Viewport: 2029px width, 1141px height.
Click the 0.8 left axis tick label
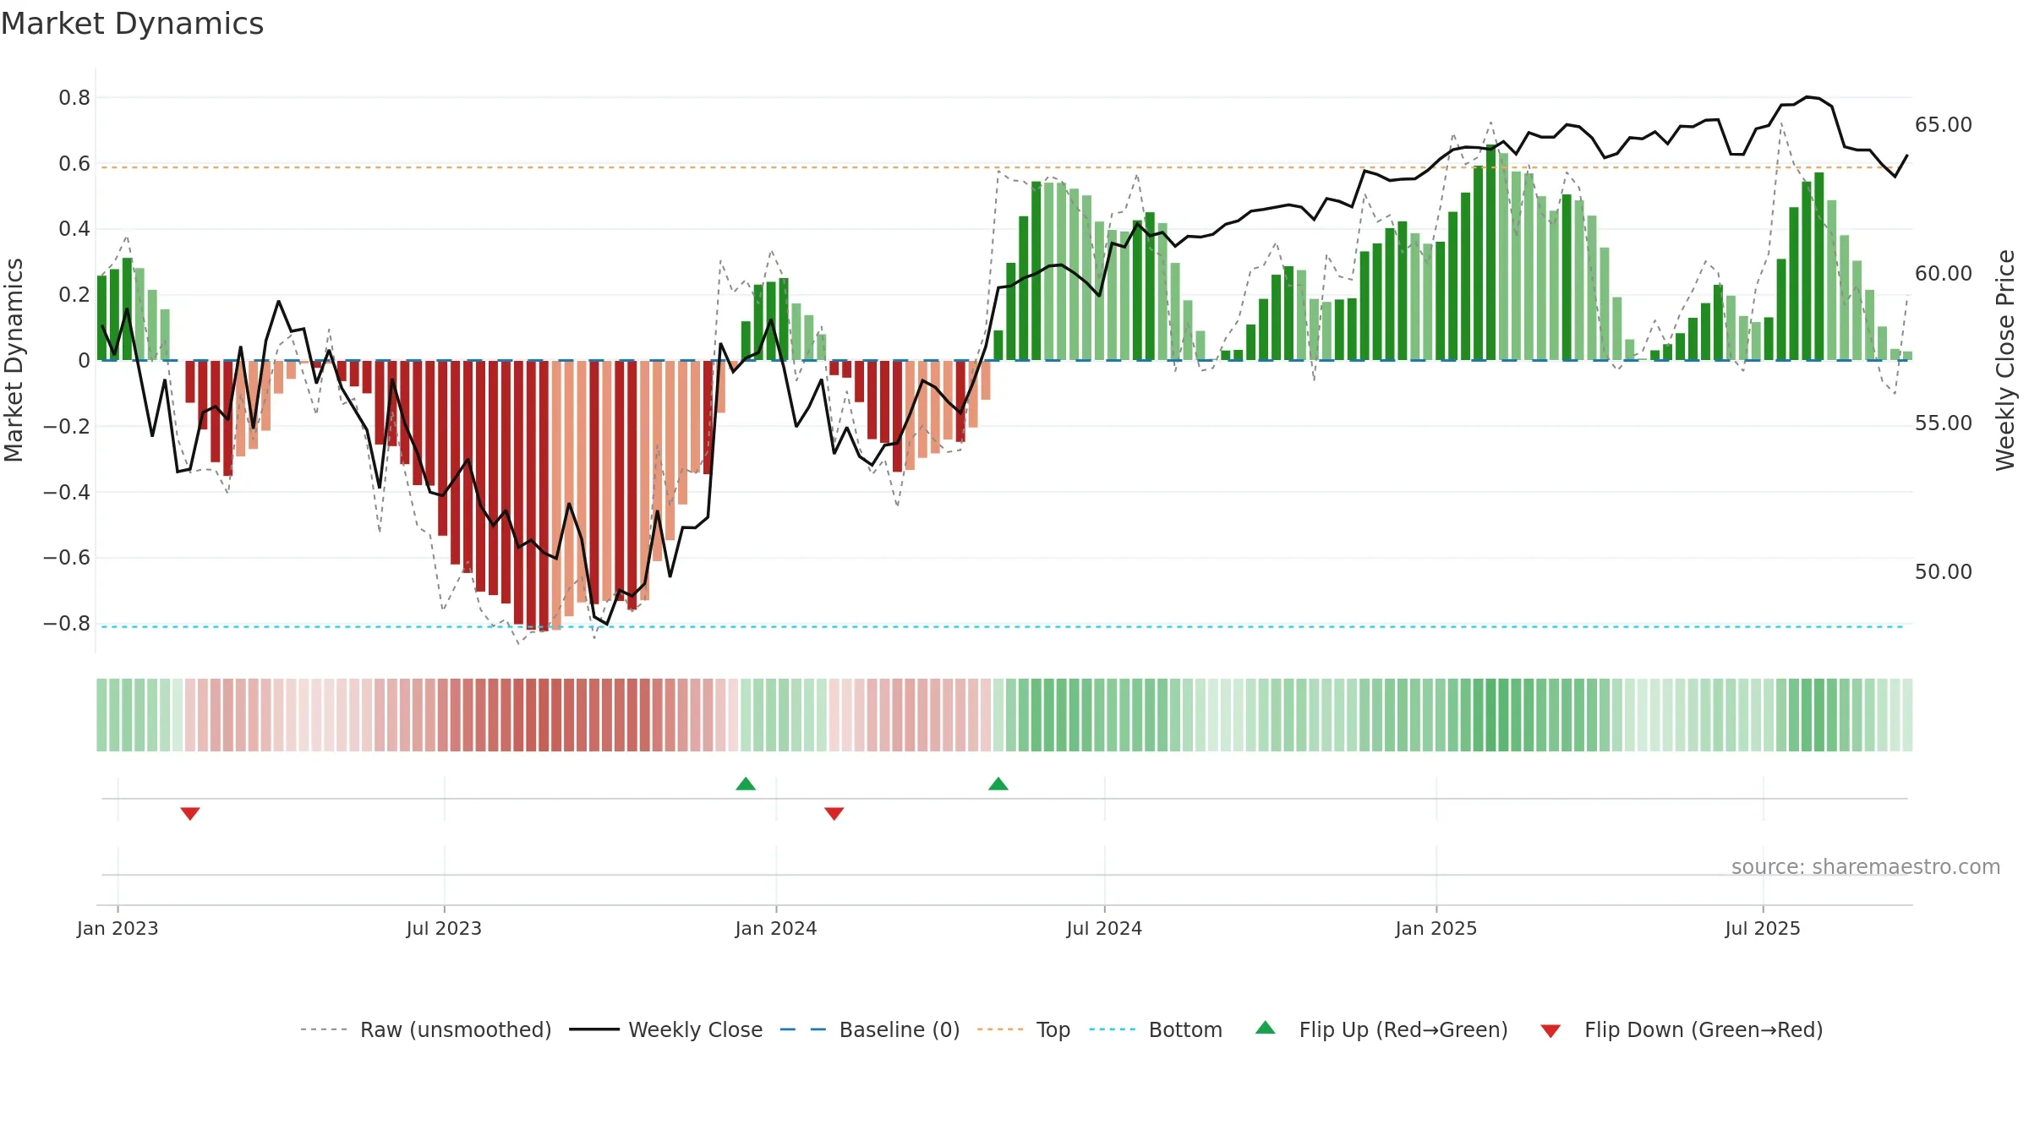tap(74, 98)
